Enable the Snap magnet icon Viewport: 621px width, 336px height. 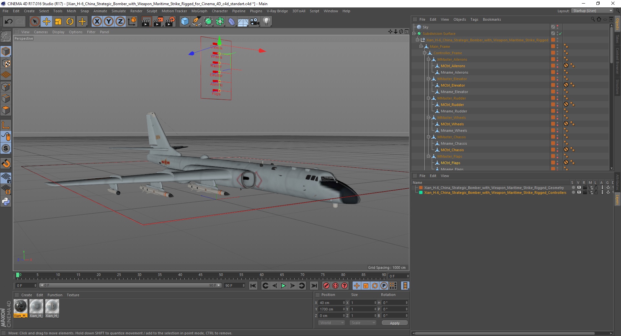[6, 163]
